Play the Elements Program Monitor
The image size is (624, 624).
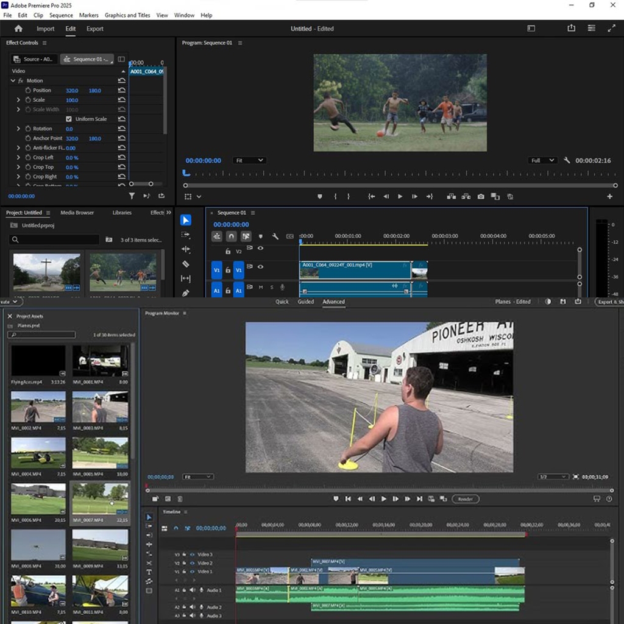[384, 498]
